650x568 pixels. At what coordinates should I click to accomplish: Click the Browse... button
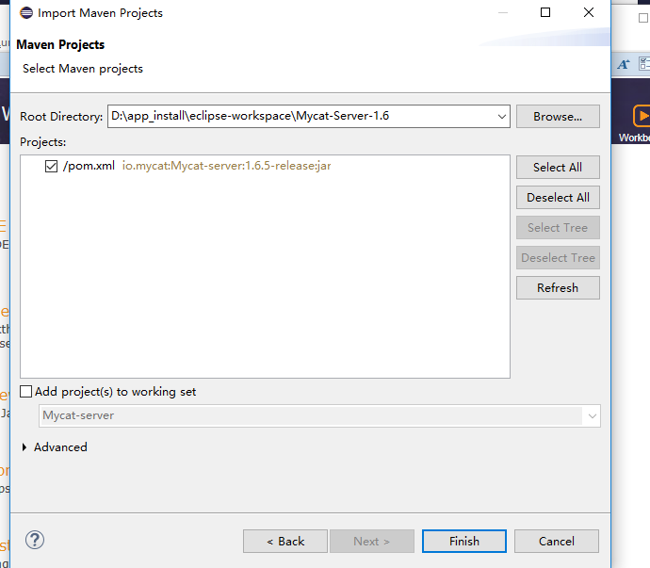point(558,117)
